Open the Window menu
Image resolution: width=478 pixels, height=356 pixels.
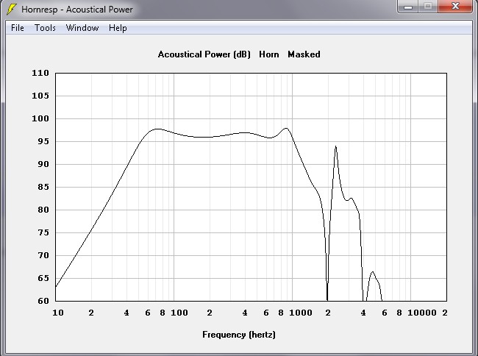tap(82, 28)
